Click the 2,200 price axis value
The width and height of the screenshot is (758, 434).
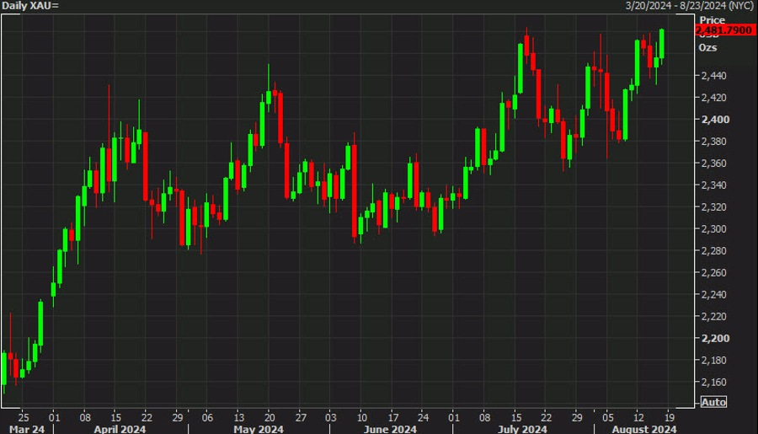(715, 338)
